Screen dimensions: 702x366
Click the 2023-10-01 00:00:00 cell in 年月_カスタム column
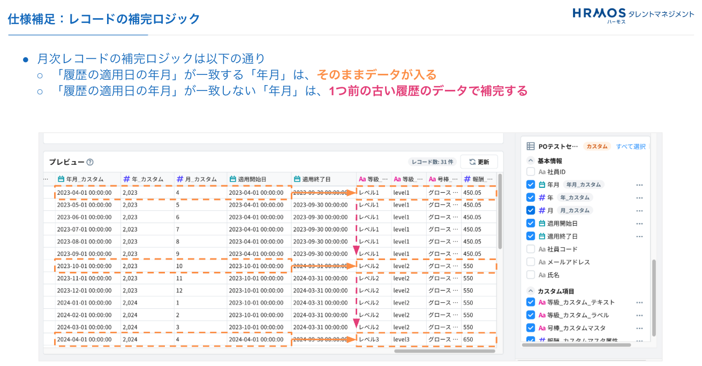[84, 266]
